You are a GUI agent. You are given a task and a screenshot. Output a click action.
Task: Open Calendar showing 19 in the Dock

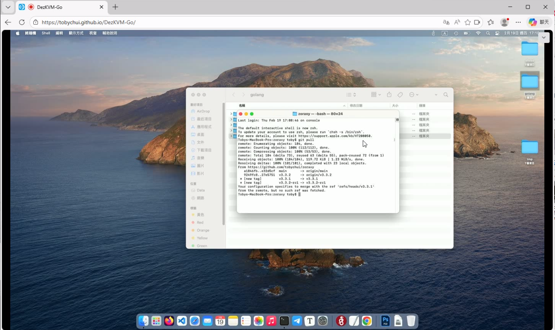pyautogui.click(x=220, y=321)
